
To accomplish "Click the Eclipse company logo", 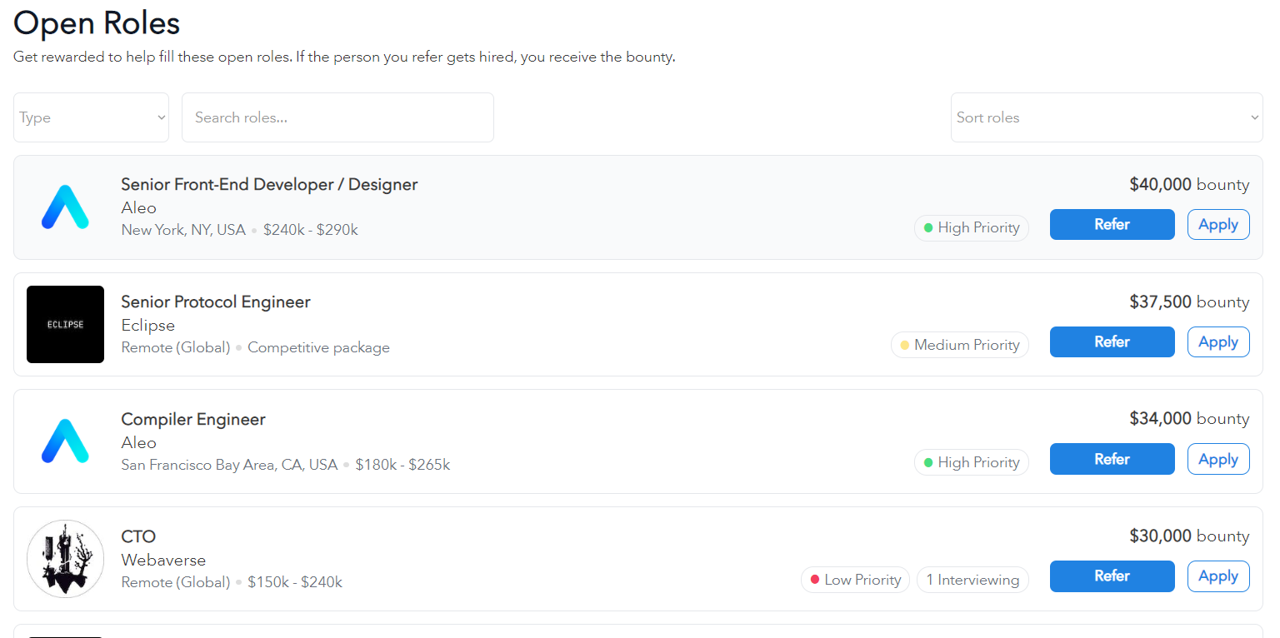I will click(x=65, y=324).
